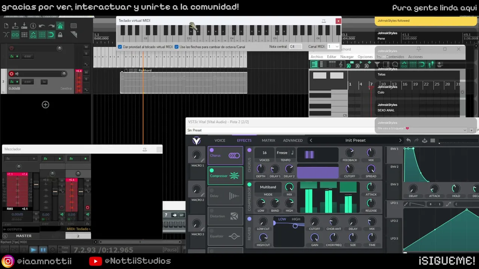This screenshot has height=269, width=479.
Task: Select Chorus effect in Vital list
Action: pos(225,156)
